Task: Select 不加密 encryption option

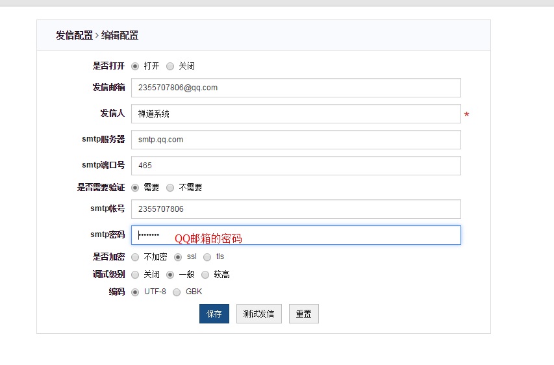Action: coord(135,257)
